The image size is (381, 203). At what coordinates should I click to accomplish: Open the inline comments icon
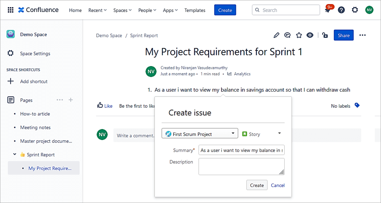tap(288, 35)
